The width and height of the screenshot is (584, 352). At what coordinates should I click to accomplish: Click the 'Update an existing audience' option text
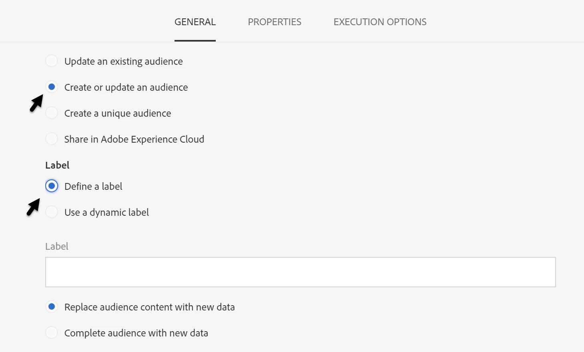tap(123, 62)
